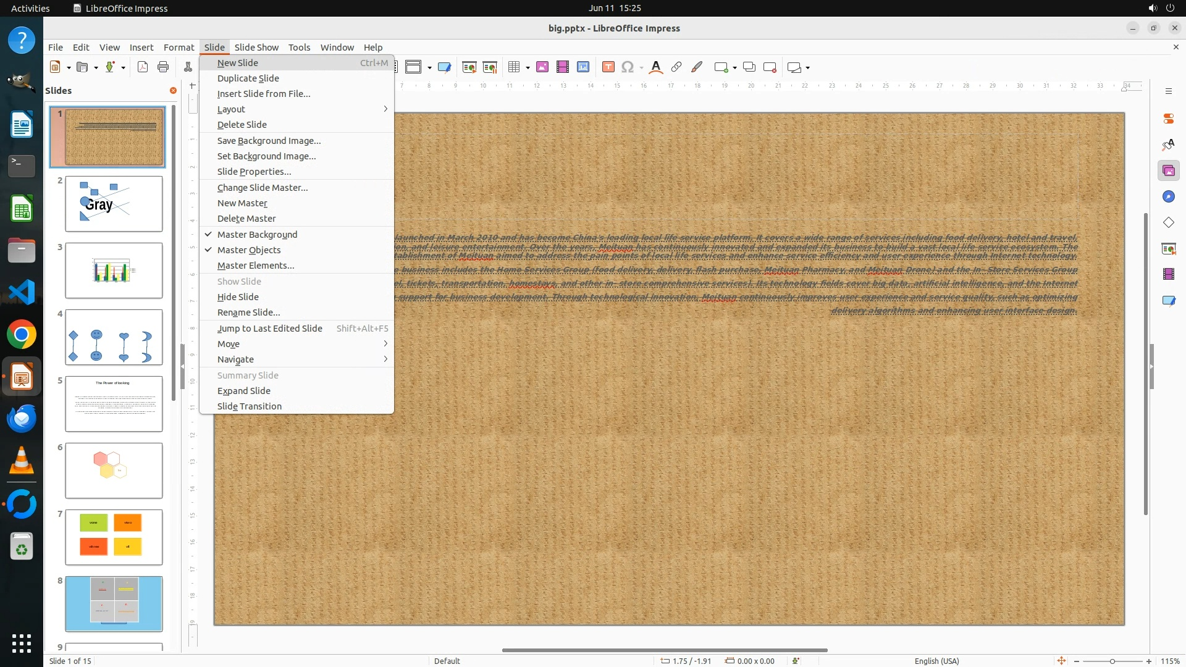The width and height of the screenshot is (1186, 667).
Task: Select slide 4 thumbnail in the Slides panel
Action: [x=114, y=337]
